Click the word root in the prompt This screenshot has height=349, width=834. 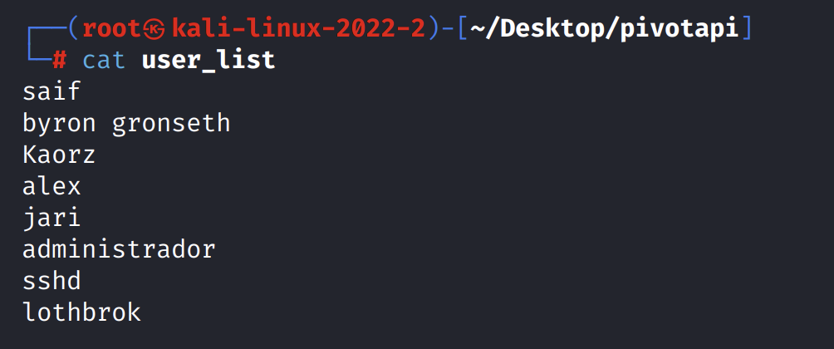pyautogui.click(x=112, y=29)
